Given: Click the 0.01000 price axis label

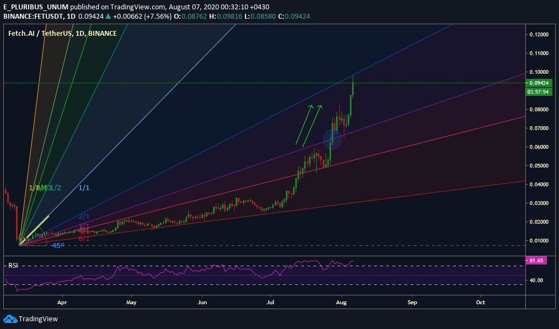Looking at the screenshot, I should tap(539, 241).
